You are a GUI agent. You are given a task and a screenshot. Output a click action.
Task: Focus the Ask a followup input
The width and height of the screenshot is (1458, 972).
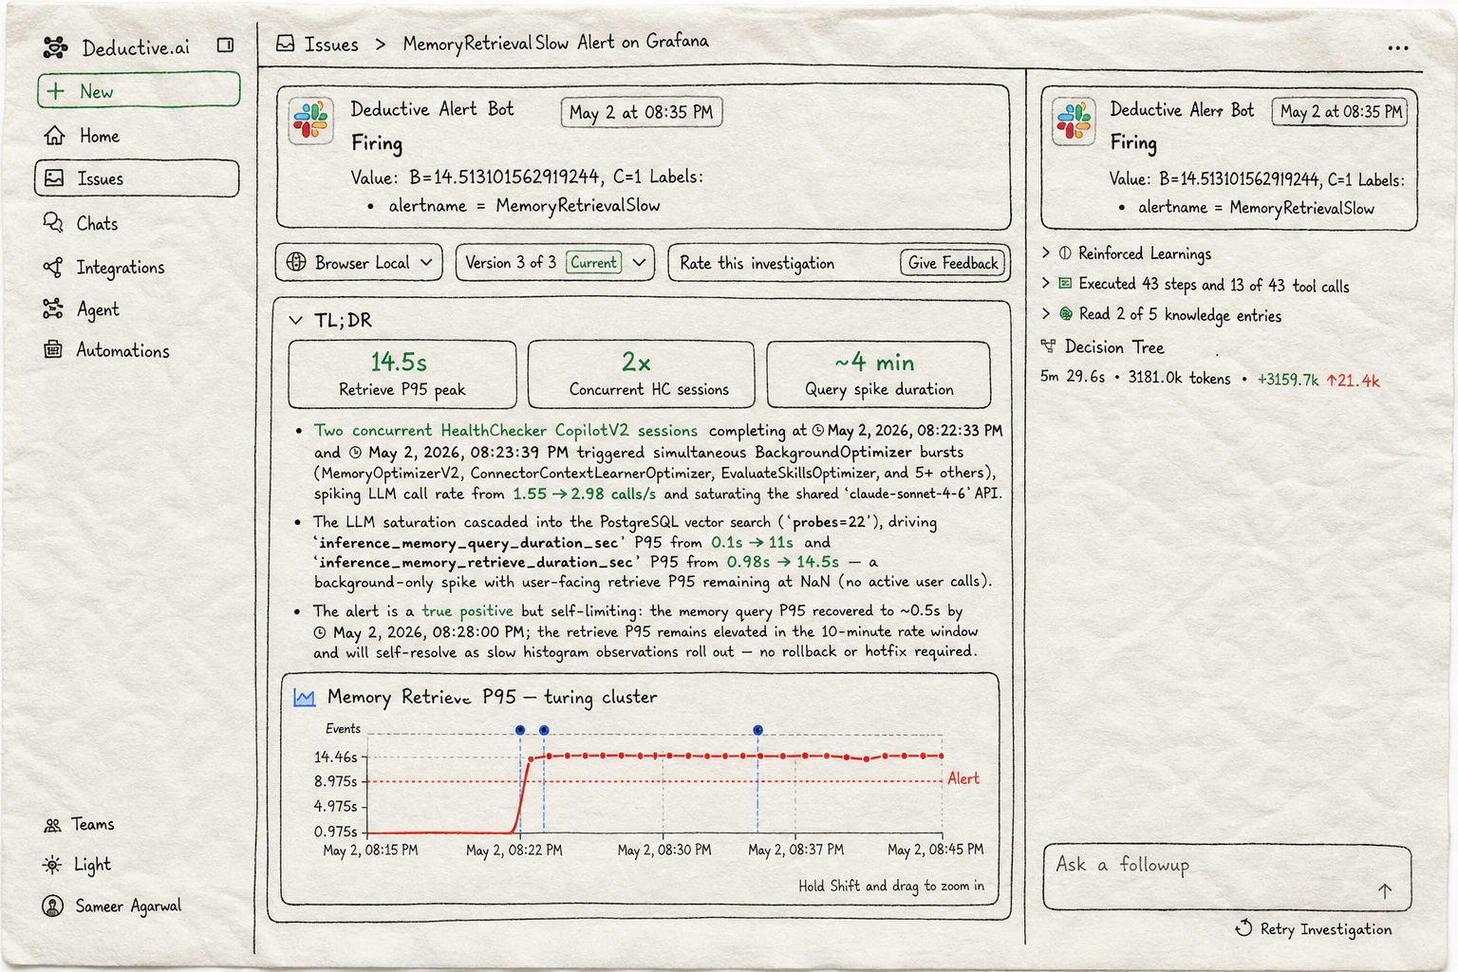1227,878
